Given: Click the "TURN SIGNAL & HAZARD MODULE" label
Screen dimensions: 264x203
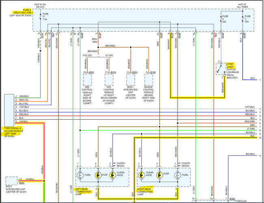Looking at the screenshot, I should (x=13, y=132).
